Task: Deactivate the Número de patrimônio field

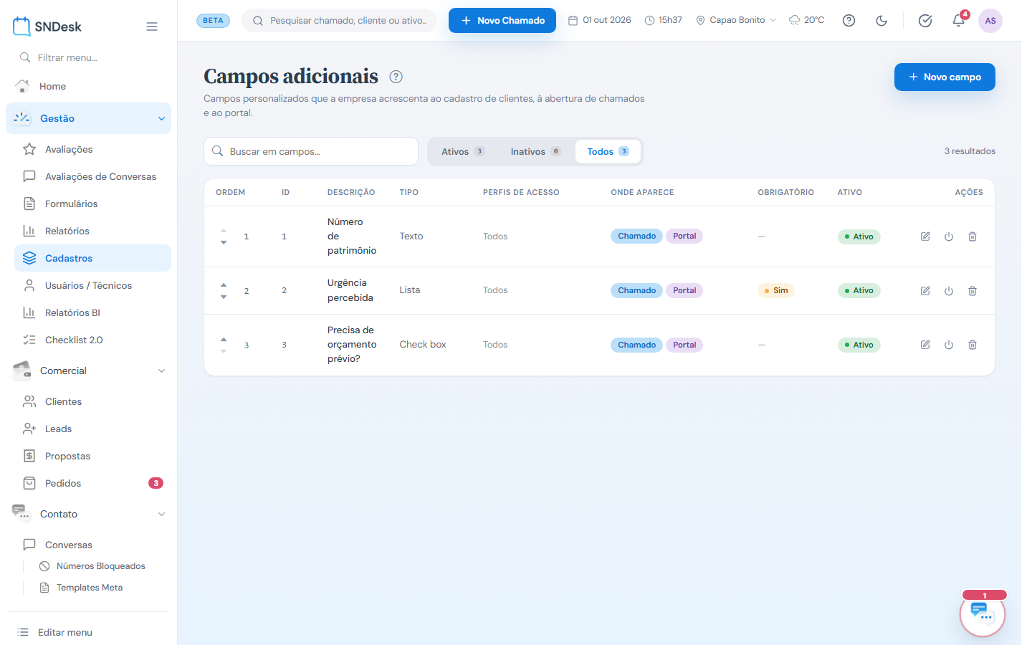Action: pos(949,236)
